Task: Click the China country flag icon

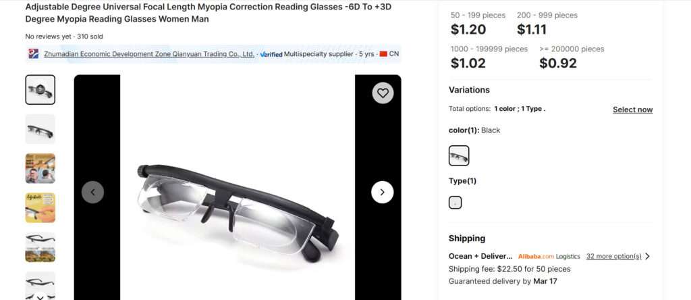Action: [x=383, y=54]
